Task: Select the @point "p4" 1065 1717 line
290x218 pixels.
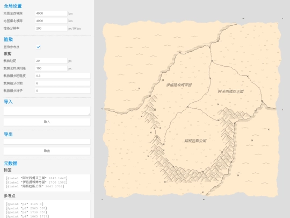Action: [27, 216]
